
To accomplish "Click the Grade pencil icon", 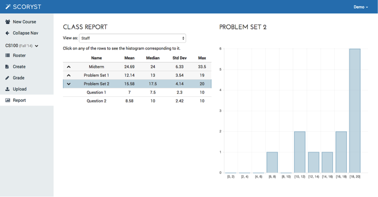I will click(x=7, y=78).
